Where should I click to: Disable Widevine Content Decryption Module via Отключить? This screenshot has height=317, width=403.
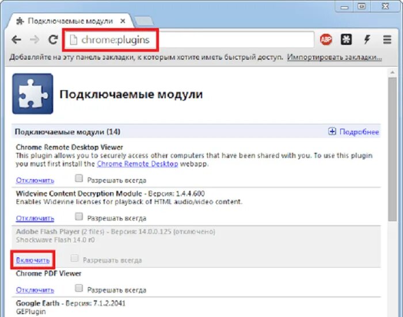(35, 218)
